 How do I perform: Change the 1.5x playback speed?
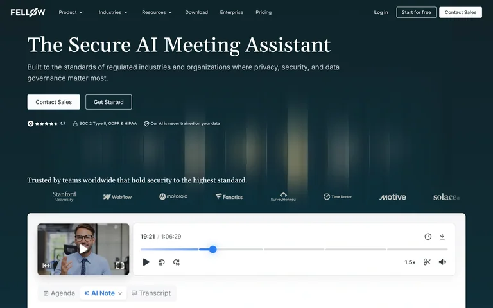click(x=410, y=262)
